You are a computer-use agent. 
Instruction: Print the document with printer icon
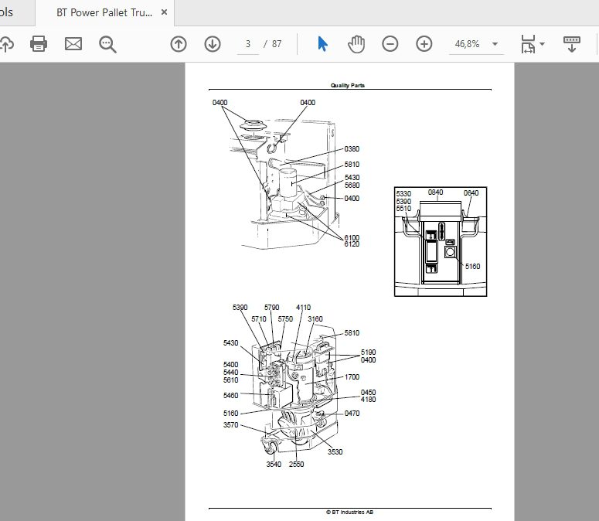pyautogui.click(x=39, y=43)
